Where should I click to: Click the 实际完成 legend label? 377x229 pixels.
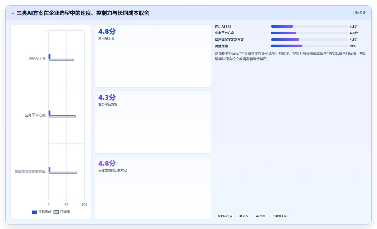pyautogui.click(x=45, y=212)
